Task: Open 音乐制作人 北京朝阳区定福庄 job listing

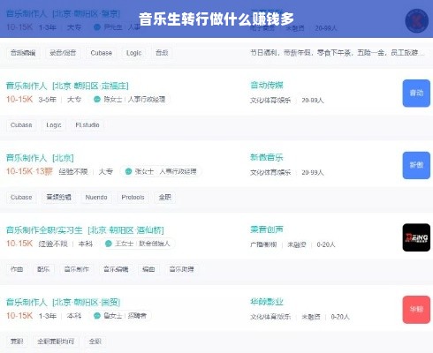Action: pos(67,86)
